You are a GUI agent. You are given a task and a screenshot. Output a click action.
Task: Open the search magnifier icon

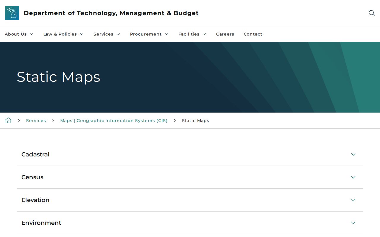[x=372, y=13]
